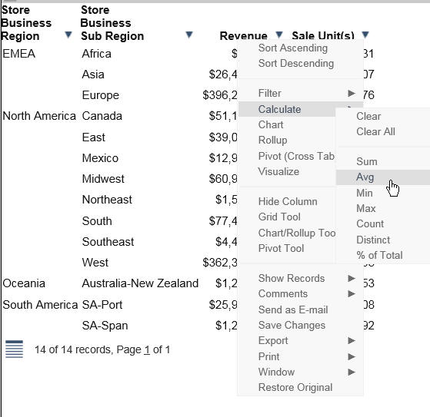This screenshot has width=430, height=417.
Task: Click Hide Column menu entry
Action: [x=288, y=201]
